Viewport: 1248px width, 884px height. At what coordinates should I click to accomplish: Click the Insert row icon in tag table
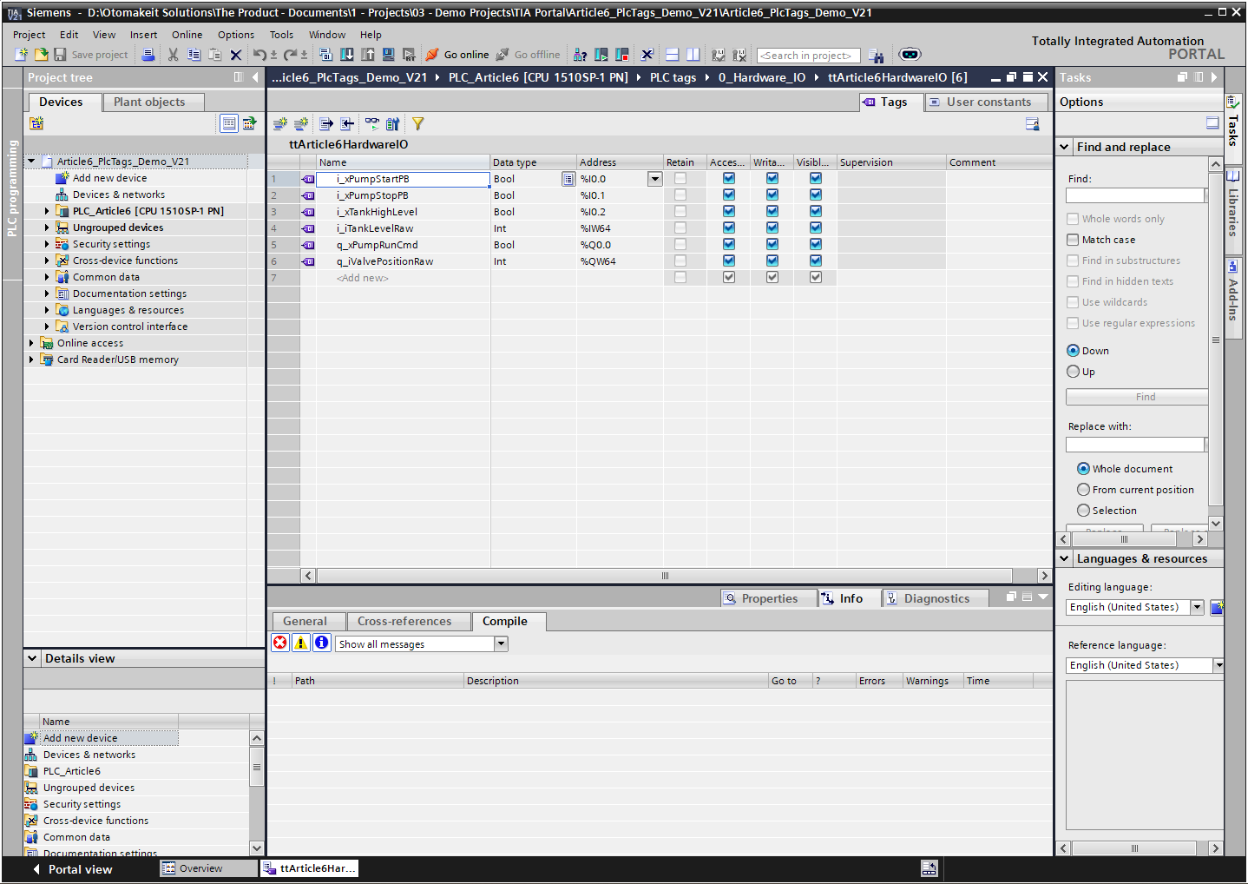[x=279, y=124]
